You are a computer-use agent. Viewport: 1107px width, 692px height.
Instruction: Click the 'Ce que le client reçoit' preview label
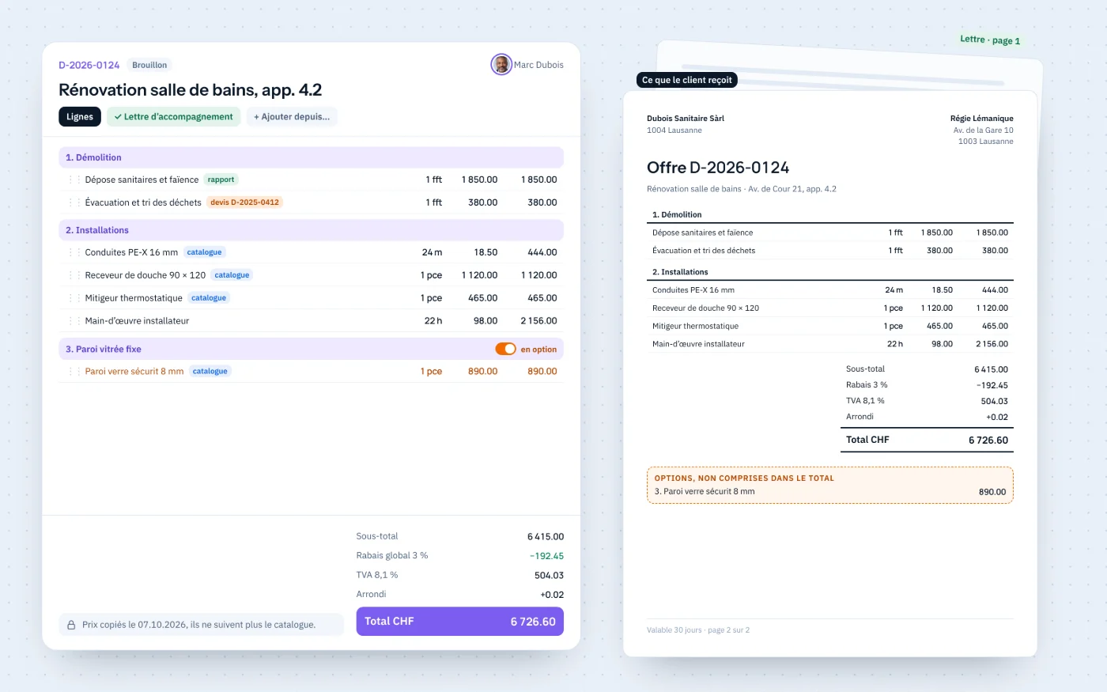coord(687,80)
